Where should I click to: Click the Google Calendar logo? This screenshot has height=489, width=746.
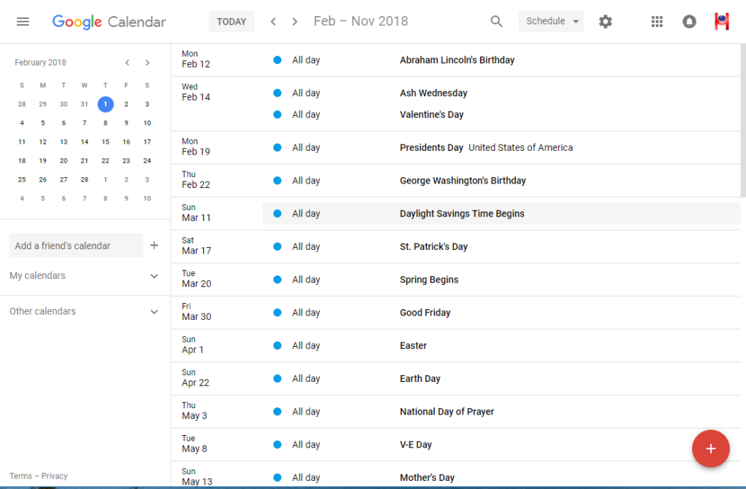tap(109, 21)
